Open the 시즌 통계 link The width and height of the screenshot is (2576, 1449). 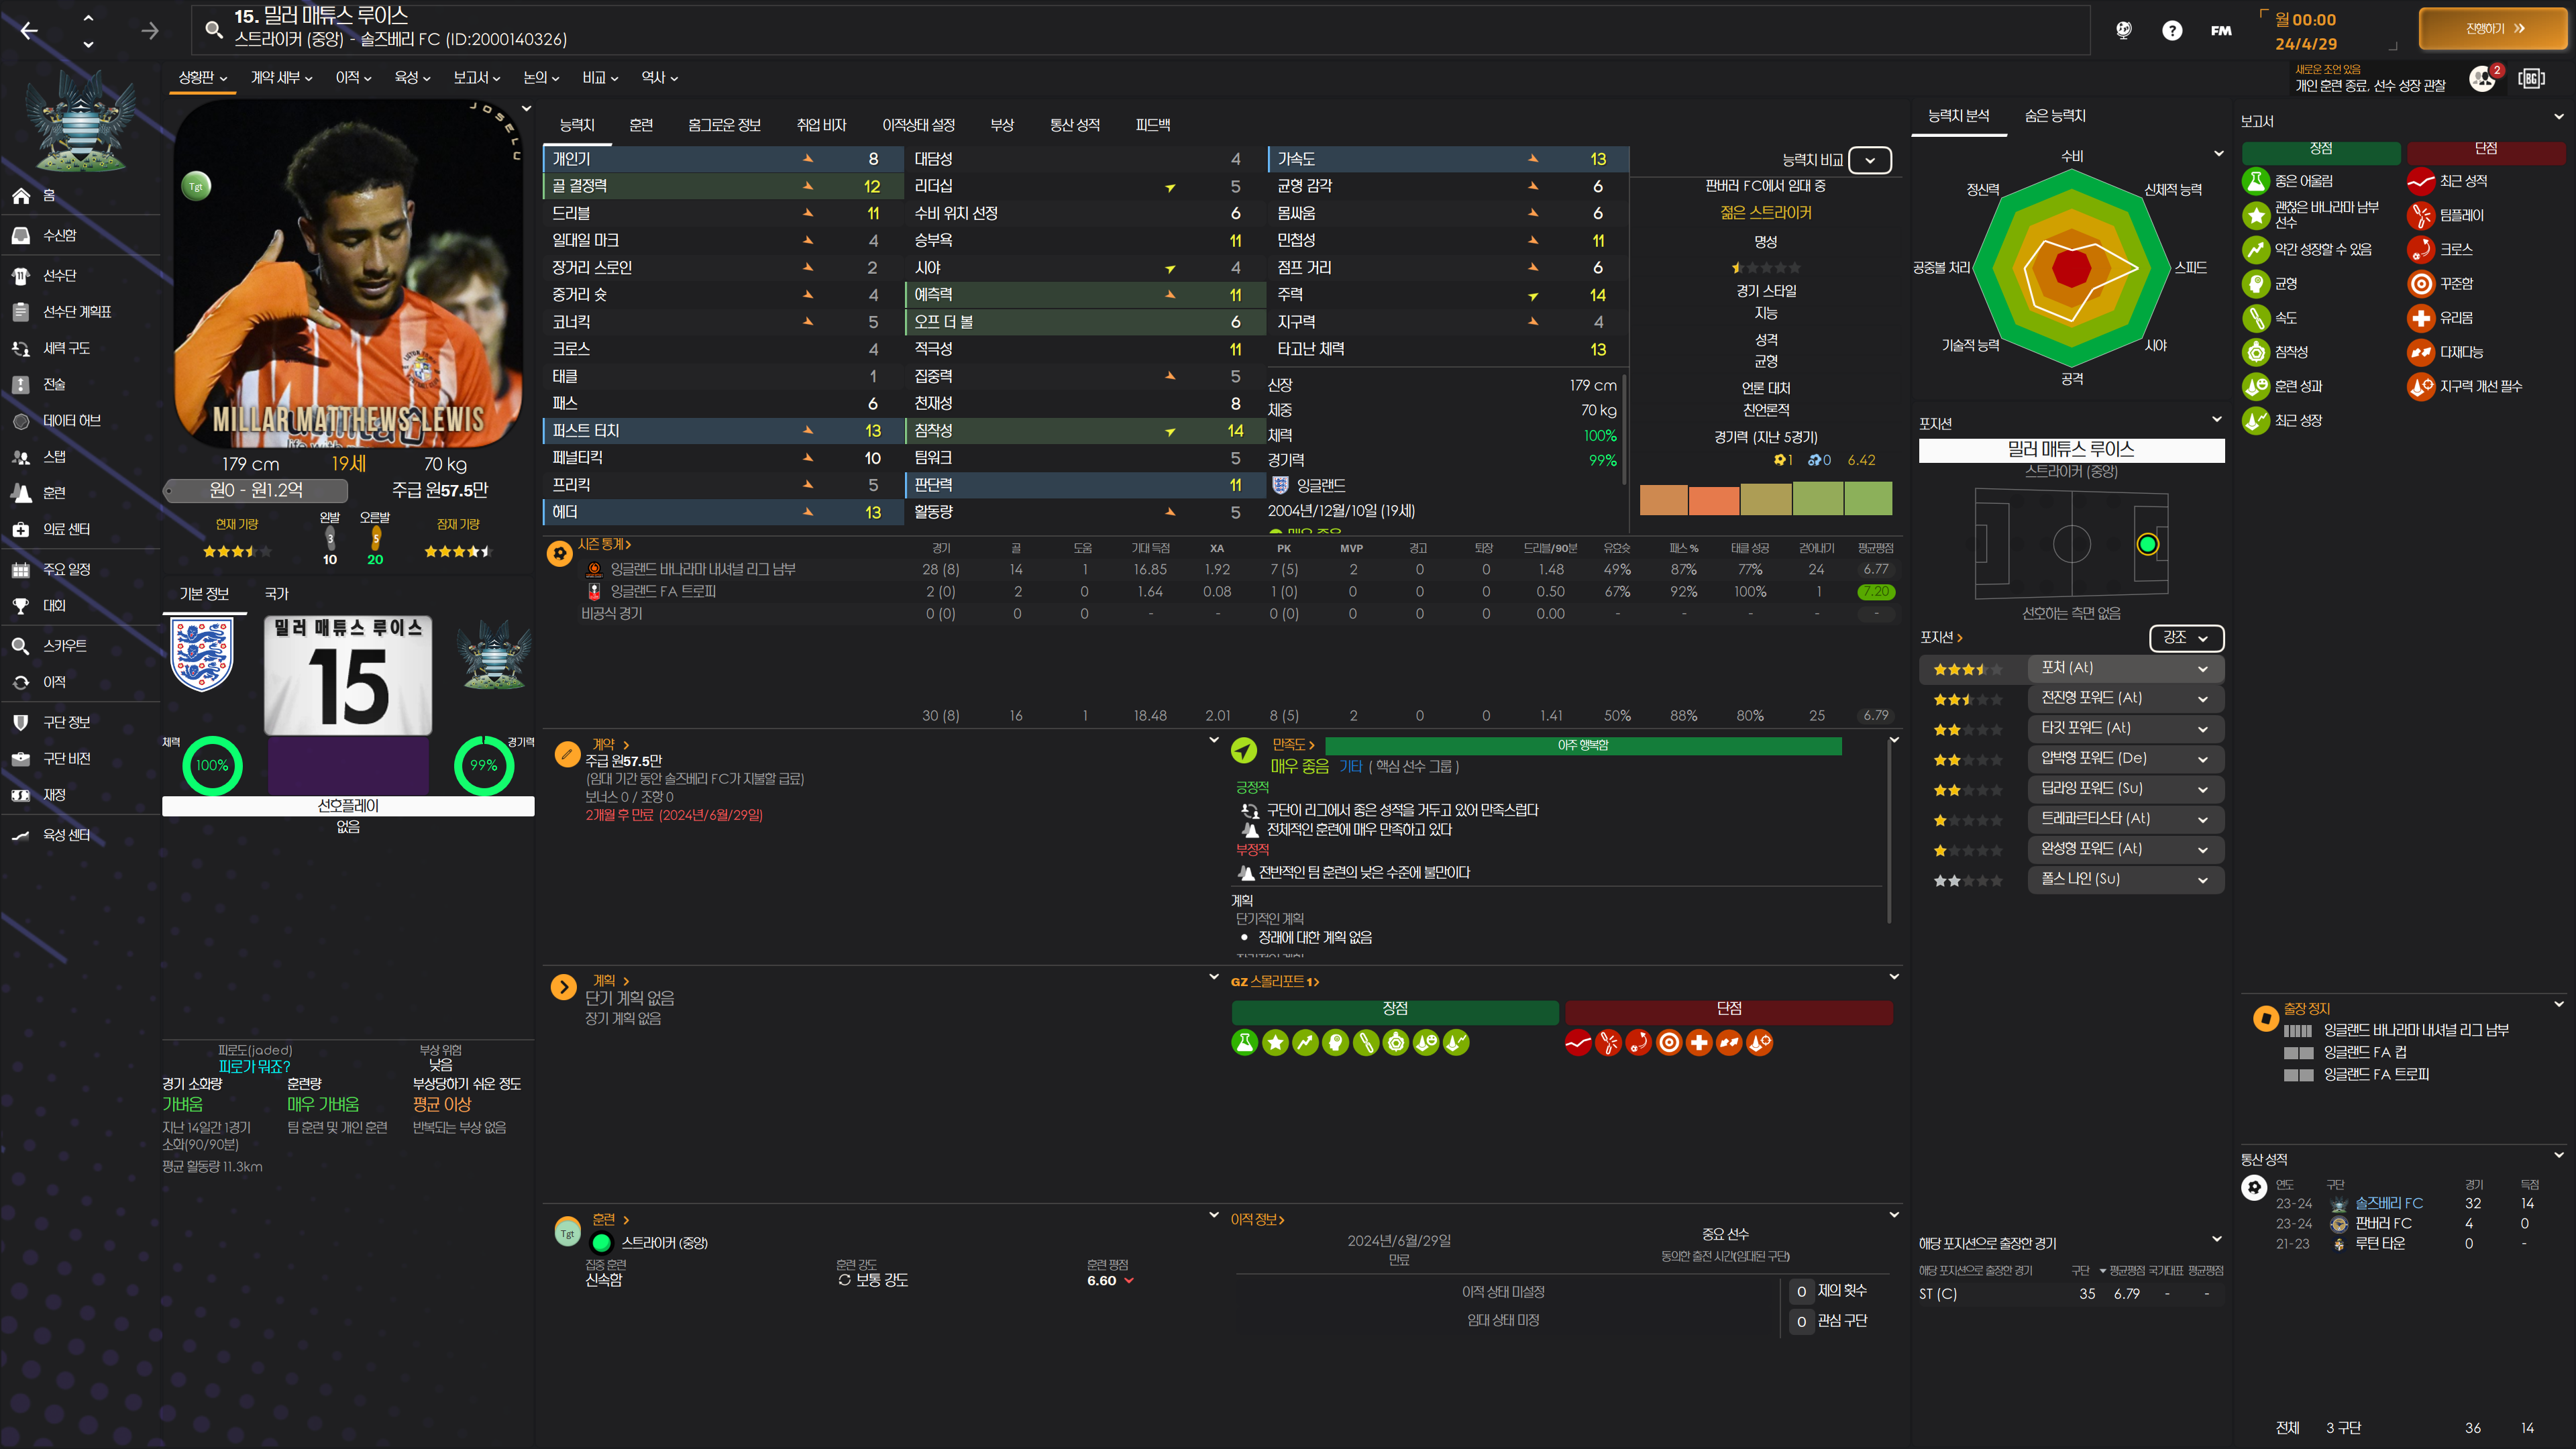pos(604,544)
